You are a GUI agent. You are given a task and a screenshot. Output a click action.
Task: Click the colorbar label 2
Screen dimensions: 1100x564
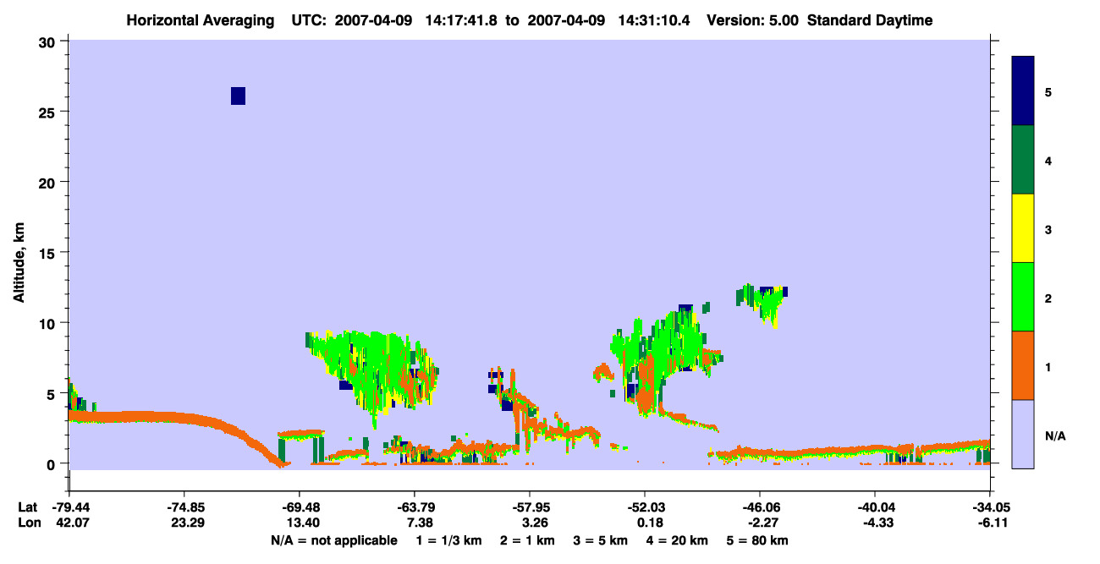pyautogui.click(x=1048, y=298)
